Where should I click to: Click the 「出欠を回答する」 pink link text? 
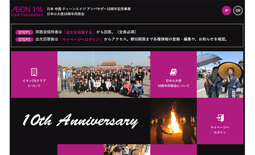[x=79, y=32]
